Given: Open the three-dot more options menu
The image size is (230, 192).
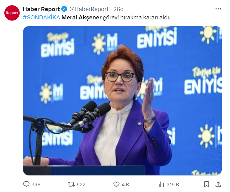Looking at the screenshot, I should pos(218,9).
